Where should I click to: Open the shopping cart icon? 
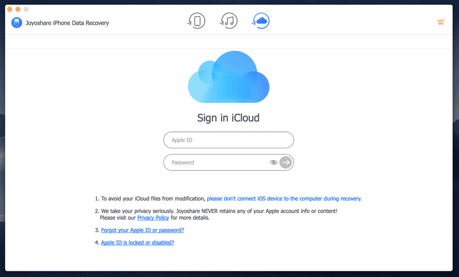click(441, 22)
